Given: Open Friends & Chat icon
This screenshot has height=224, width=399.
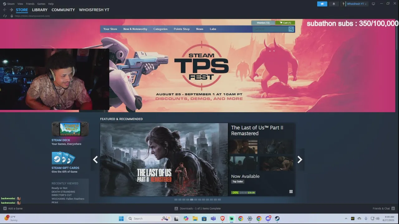Looking at the screenshot, I should click(393, 208).
